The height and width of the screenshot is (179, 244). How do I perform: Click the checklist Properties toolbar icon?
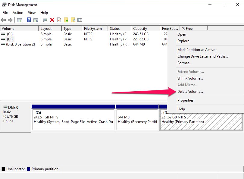point(79,20)
